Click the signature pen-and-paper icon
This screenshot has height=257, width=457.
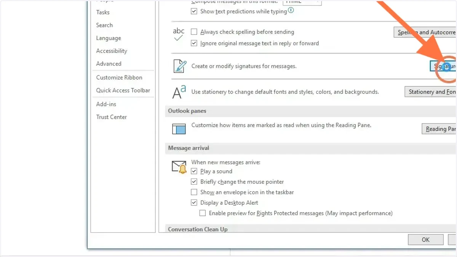(x=180, y=66)
